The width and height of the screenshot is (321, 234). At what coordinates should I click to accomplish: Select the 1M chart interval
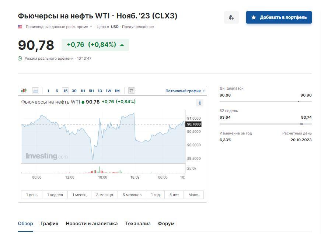(117, 91)
